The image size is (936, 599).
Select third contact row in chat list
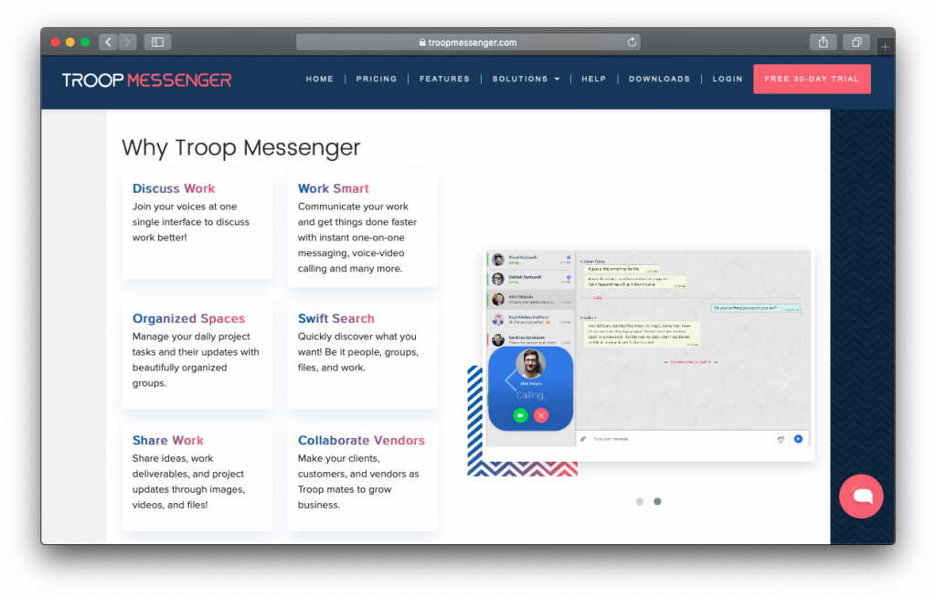(531, 299)
